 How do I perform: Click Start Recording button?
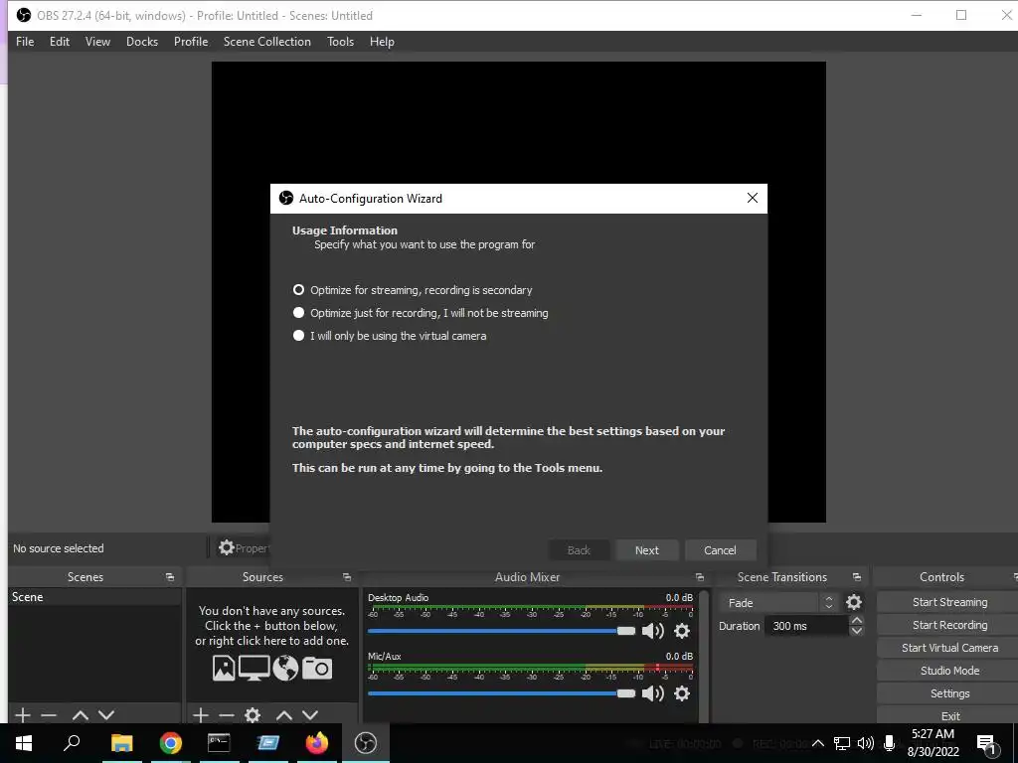tap(949, 625)
